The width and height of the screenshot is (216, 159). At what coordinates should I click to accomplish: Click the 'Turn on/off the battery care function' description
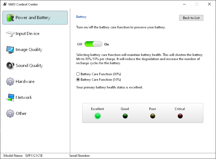point(121,27)
